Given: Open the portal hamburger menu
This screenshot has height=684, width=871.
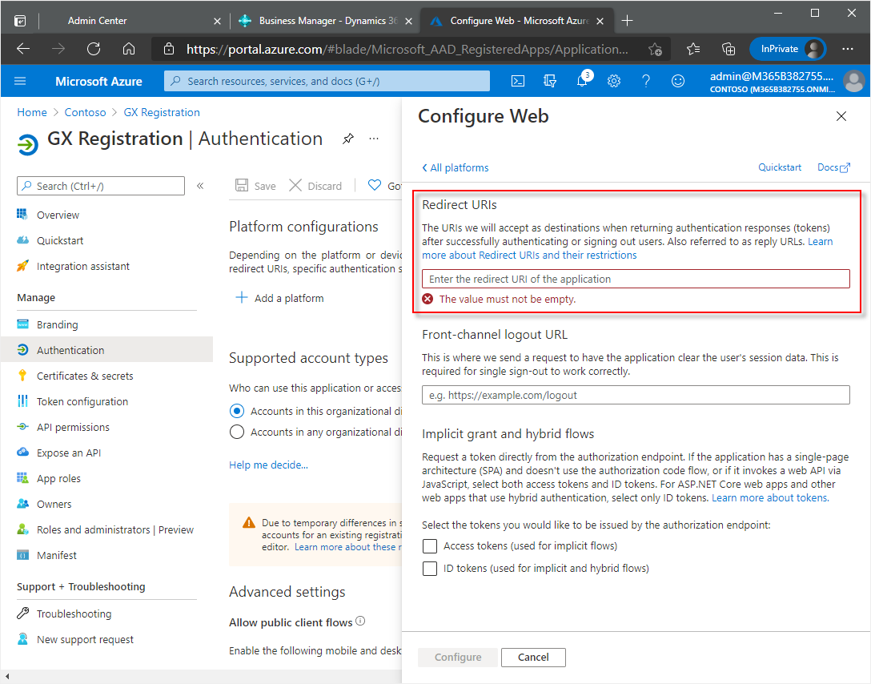Looking at the screenshot, I should pos(20,81).
